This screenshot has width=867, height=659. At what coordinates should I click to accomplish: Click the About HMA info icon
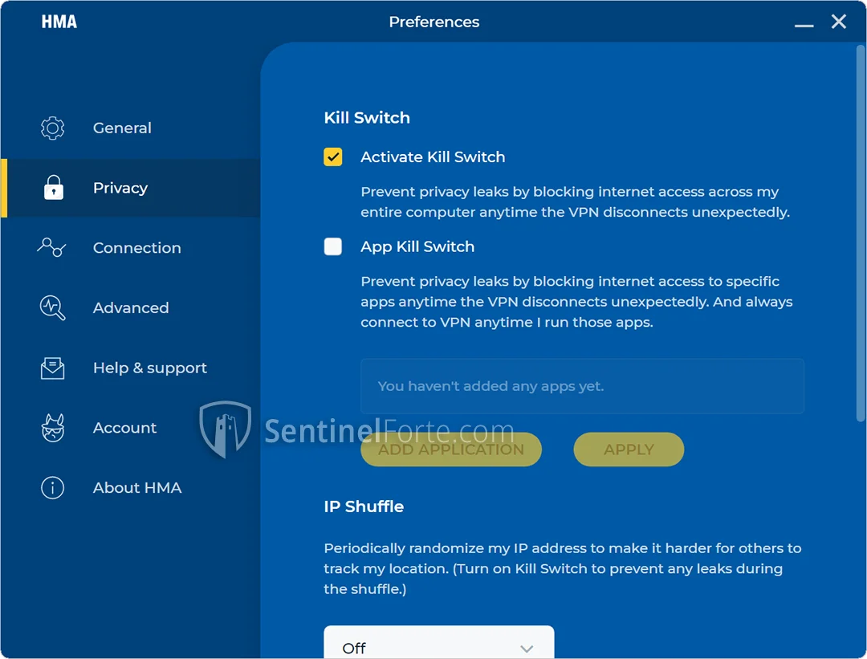52,488
